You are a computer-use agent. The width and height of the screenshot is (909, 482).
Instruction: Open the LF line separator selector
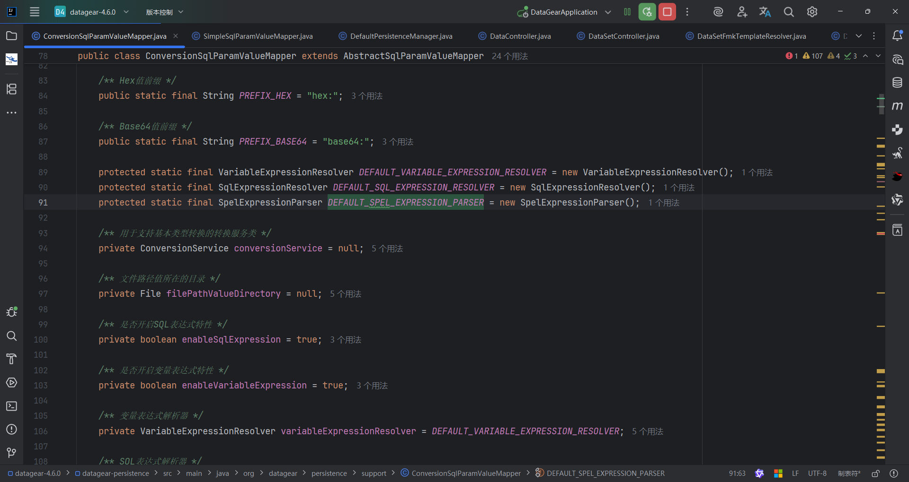click(x=795, y=473)
